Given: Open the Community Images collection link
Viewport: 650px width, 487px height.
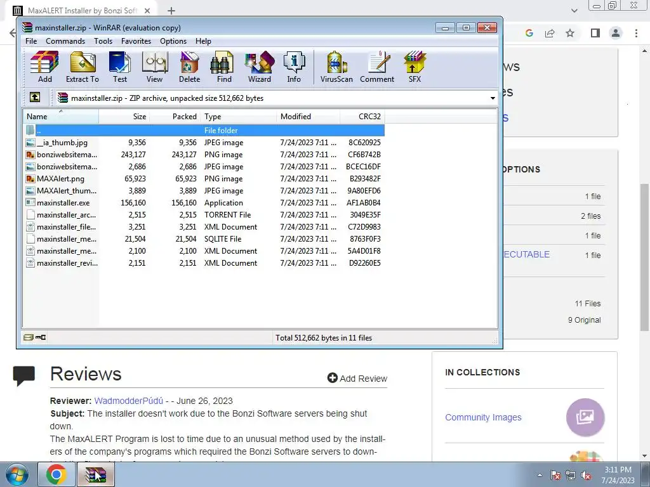Looking at the screenshot, I should 483,417.
